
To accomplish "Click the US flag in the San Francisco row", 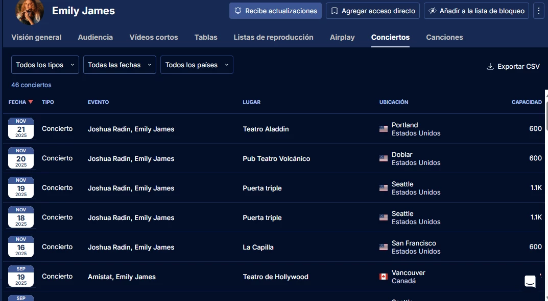I will pos(384,247).
